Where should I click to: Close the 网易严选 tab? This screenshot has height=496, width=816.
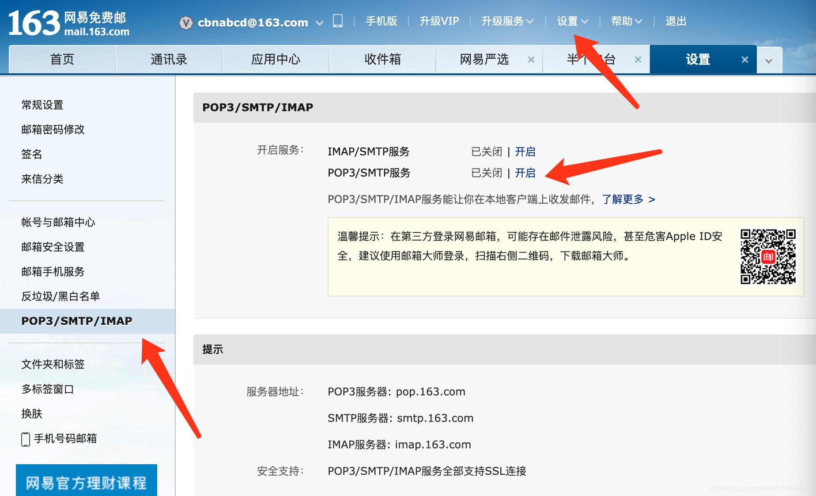click(x=531, y=60)
